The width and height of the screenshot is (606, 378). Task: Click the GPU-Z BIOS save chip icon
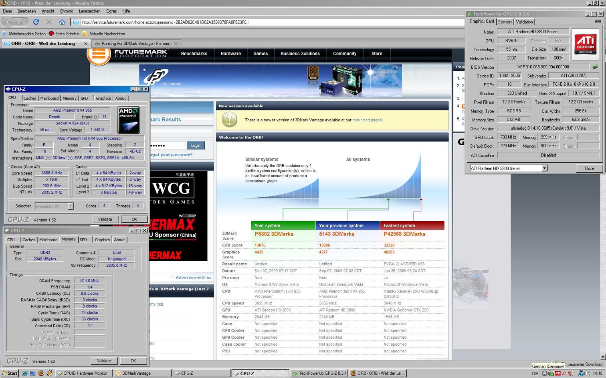(x=595, y=67)
